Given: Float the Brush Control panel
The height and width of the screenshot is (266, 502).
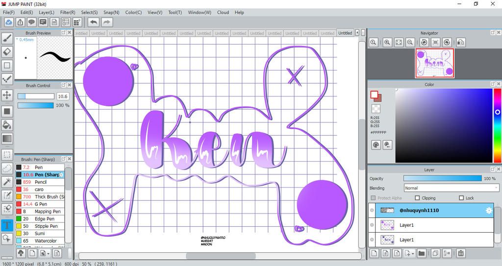Looking at the screenshot, I should pos(63,85).
